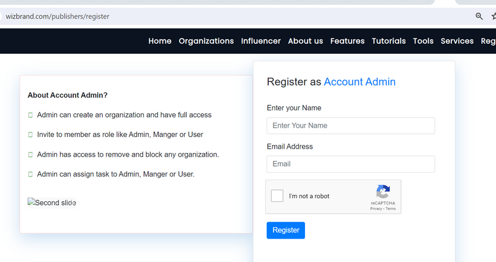Open the Home menu item

[160, 41]
